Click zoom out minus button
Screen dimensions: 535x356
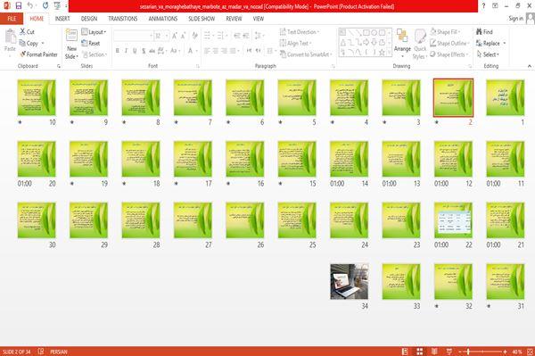point(459,352)
